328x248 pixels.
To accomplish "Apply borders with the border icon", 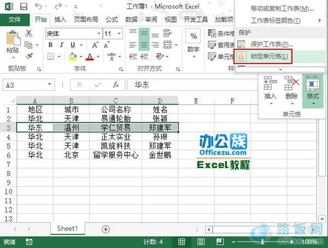I will (51, 56).
